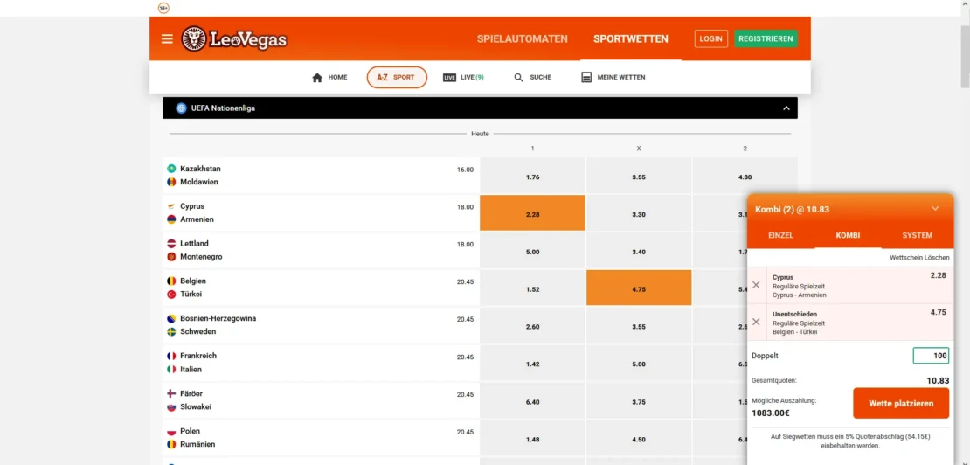
Task: Click the Kazakhstan flag icon
Action: (x=171, y=168)
